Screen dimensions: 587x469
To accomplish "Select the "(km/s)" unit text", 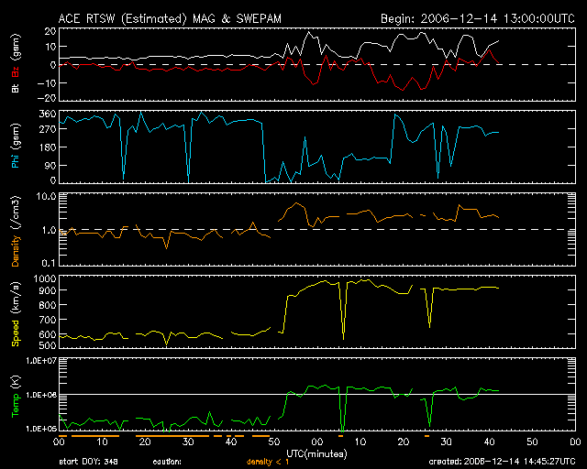I will pos(16,298).
